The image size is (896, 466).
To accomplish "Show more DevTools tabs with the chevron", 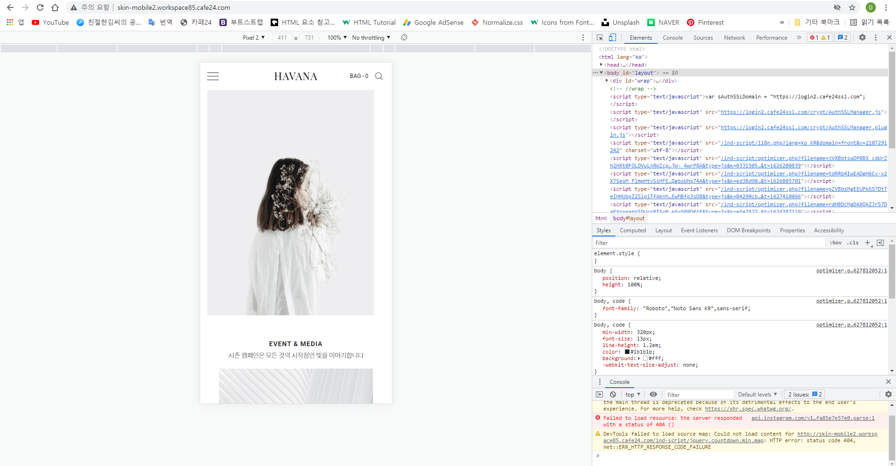I will coord(799,37).
